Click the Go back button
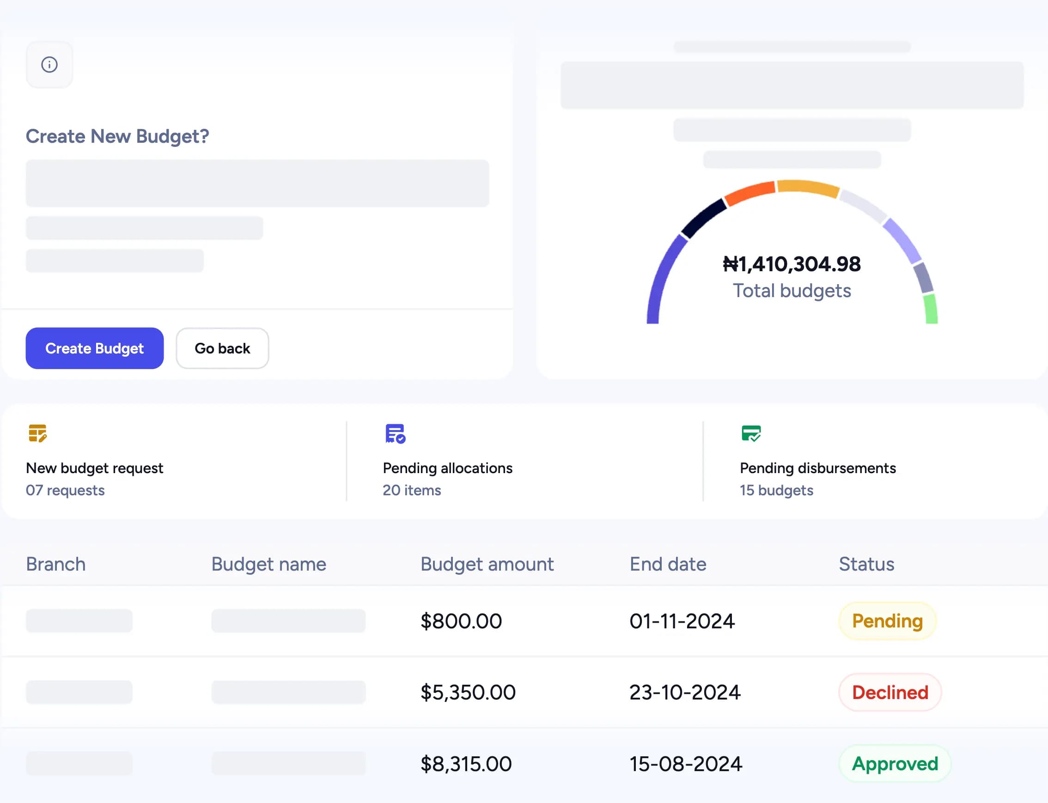The width and height of the screenshot is (1048, 803). click(222, 348)
